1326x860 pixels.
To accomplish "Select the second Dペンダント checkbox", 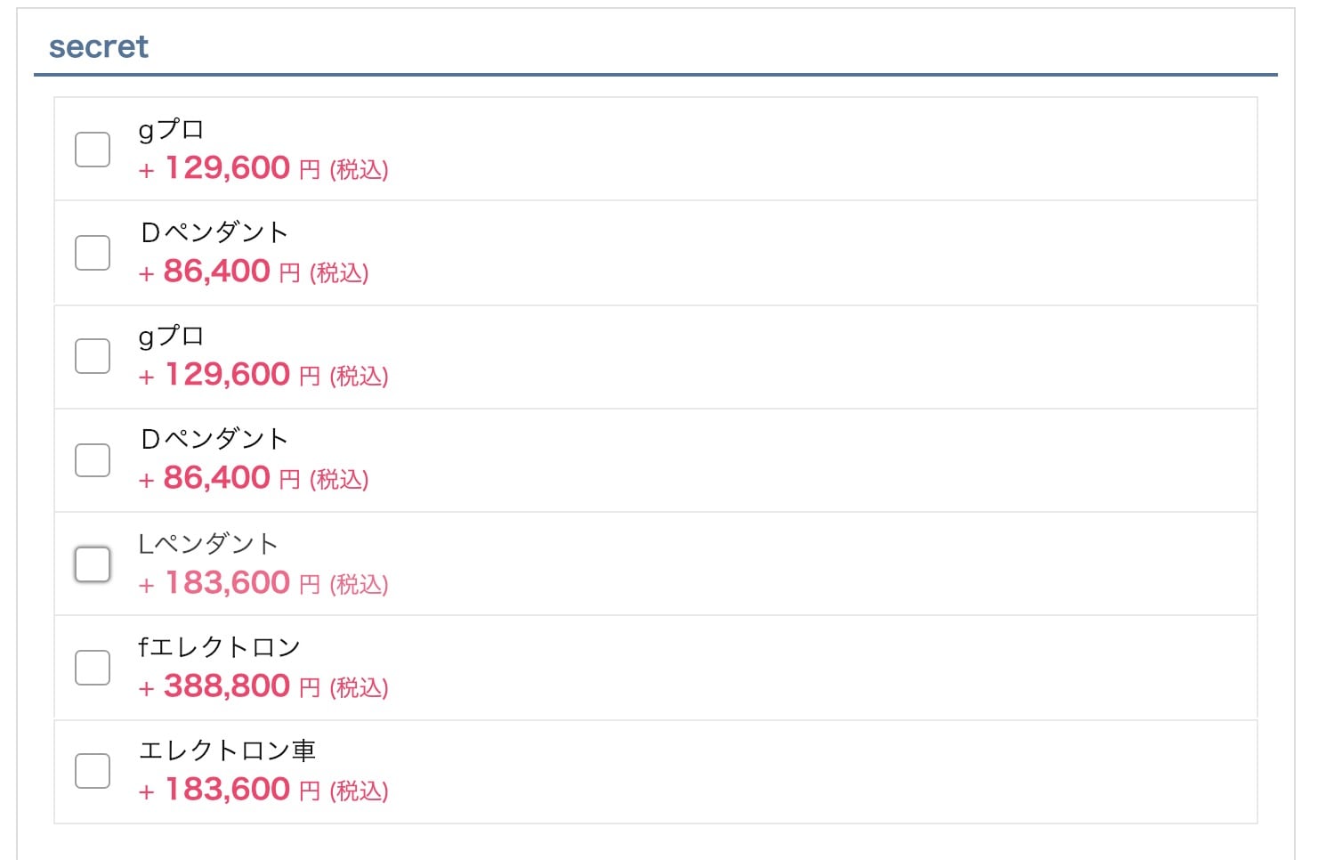I will 93,460.
